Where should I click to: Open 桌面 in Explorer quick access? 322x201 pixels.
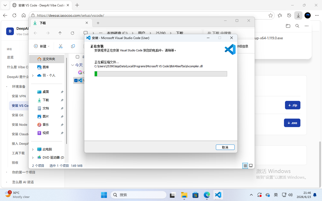(46, 92)
